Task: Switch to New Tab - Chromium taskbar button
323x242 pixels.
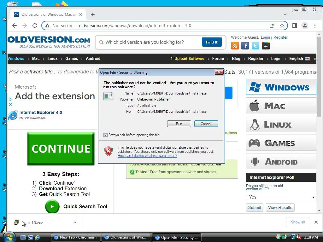Action: (x=75, y=237)
